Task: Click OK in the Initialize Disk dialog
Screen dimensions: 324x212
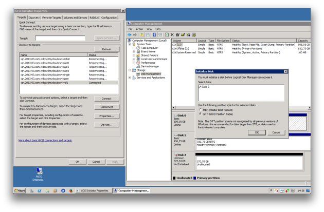Action: tap(257, 132)
